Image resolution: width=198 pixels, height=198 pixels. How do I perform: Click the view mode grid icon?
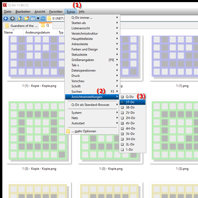click(33, 18)
